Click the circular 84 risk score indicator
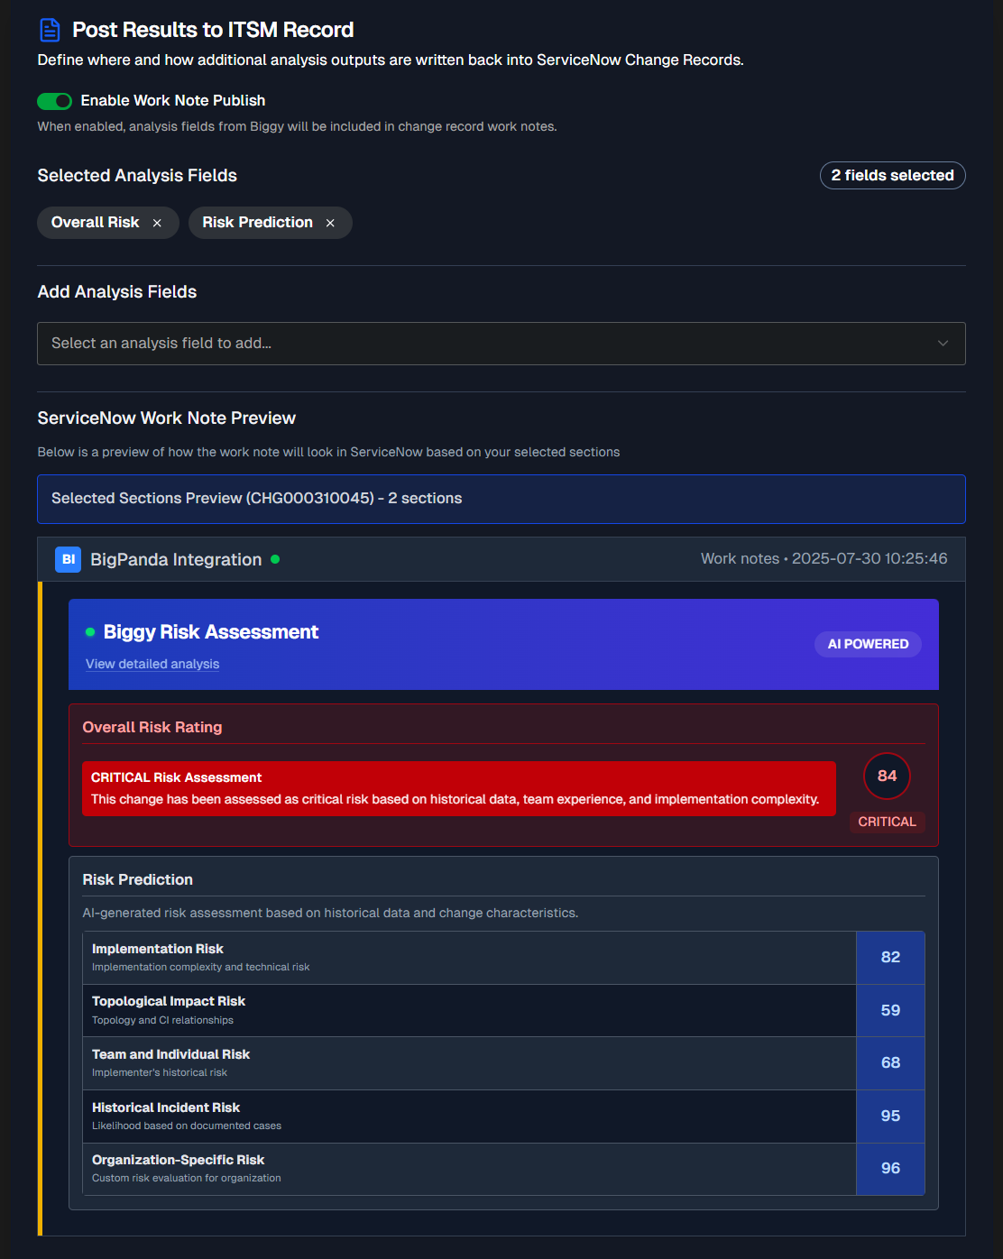The height and width of the screenshot is (1259, 1003). pos(887,776)
